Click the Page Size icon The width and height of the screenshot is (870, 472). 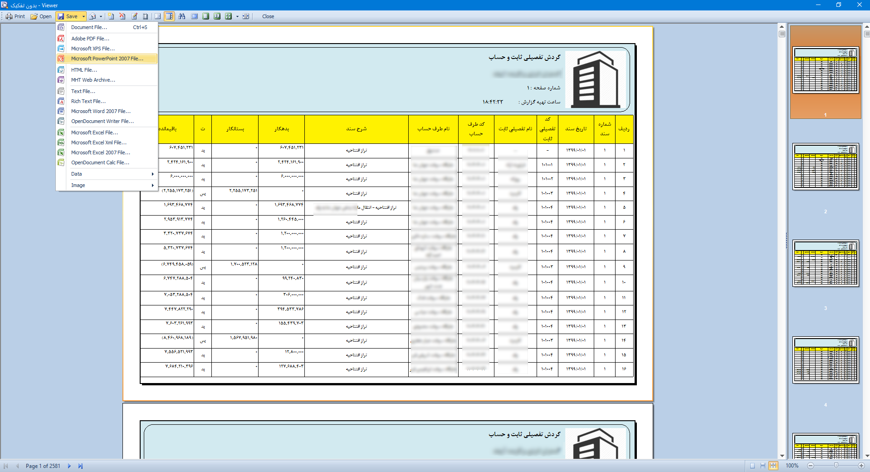[x=146, y=16]
